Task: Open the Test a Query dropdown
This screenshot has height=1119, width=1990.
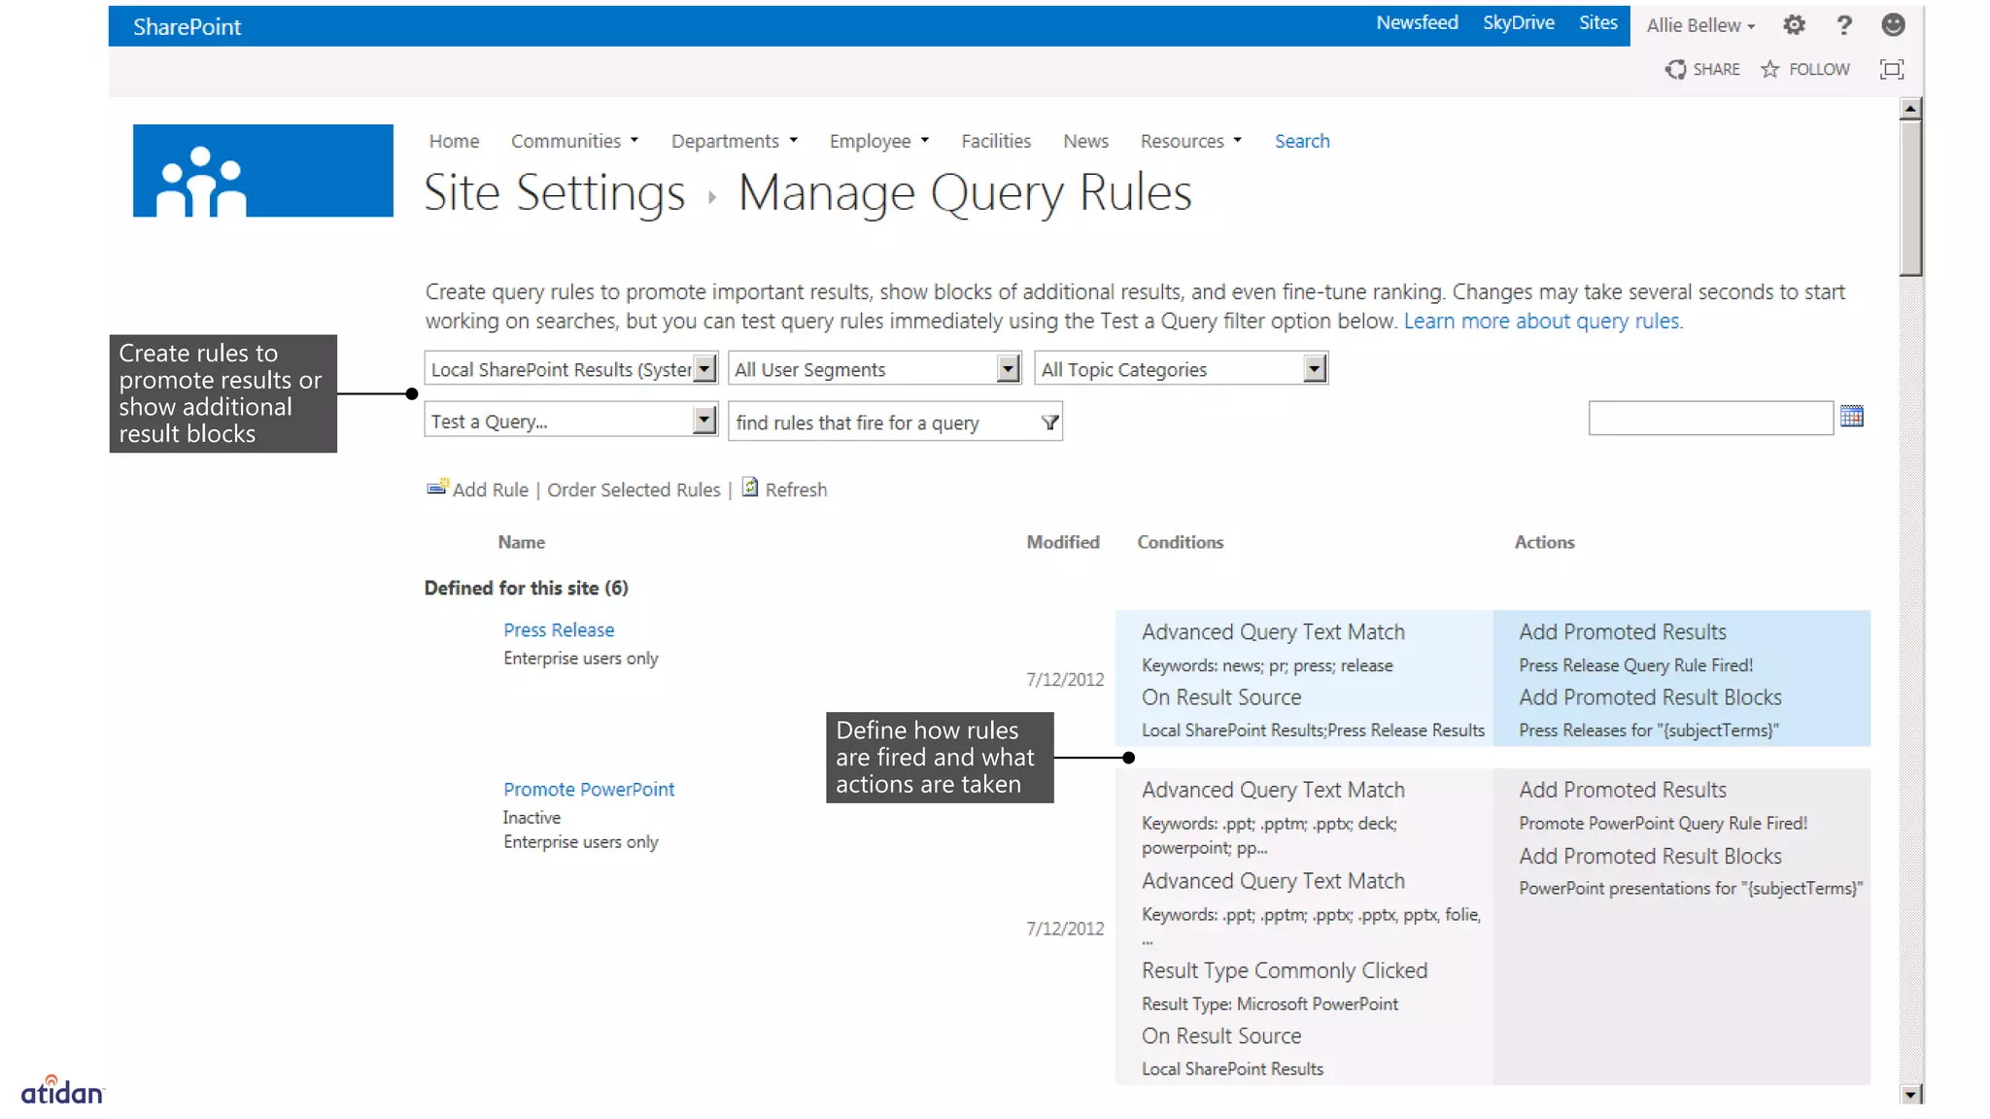Action: [571, 421]
